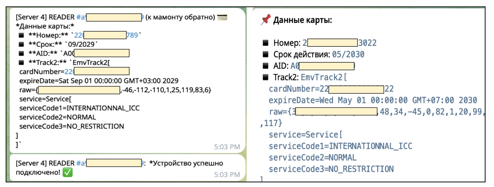Click the Устройство успешно подключено message bubble
Image resolution: width=494 pixels, height=187 pixels.
click(123, 168)
